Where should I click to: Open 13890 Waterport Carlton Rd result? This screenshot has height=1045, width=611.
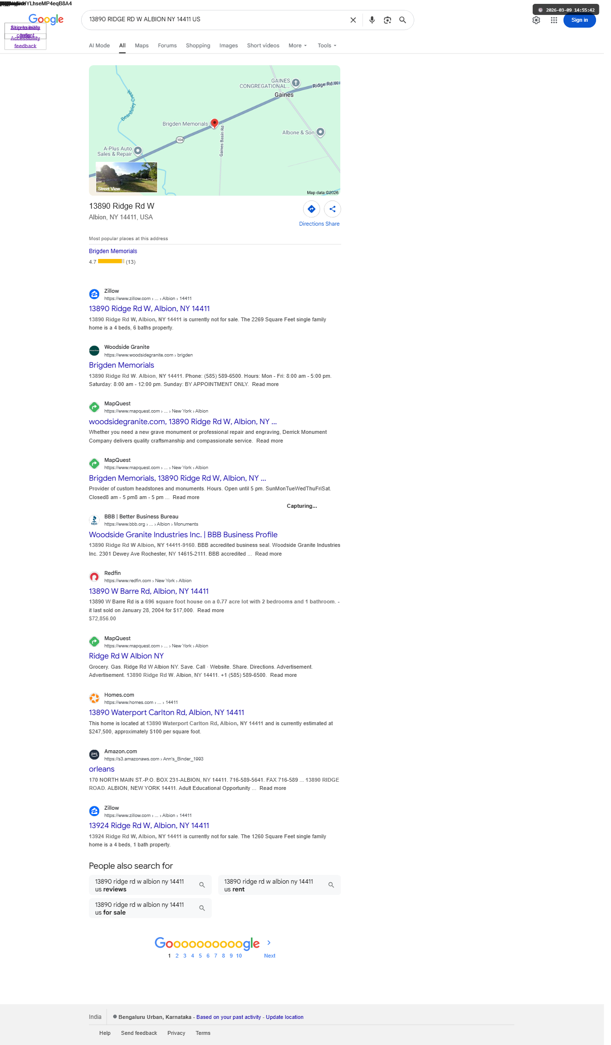tap(167, 713)
